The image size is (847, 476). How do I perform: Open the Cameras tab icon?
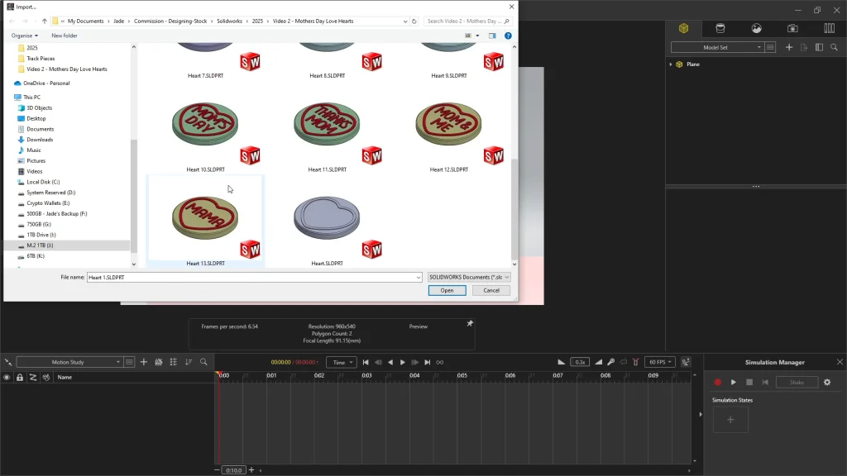click(x=792, y=28)
